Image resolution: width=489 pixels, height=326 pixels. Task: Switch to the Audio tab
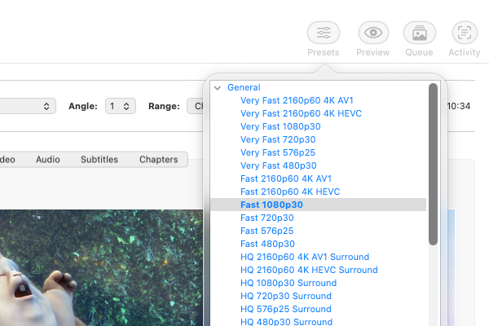(48, 160)
